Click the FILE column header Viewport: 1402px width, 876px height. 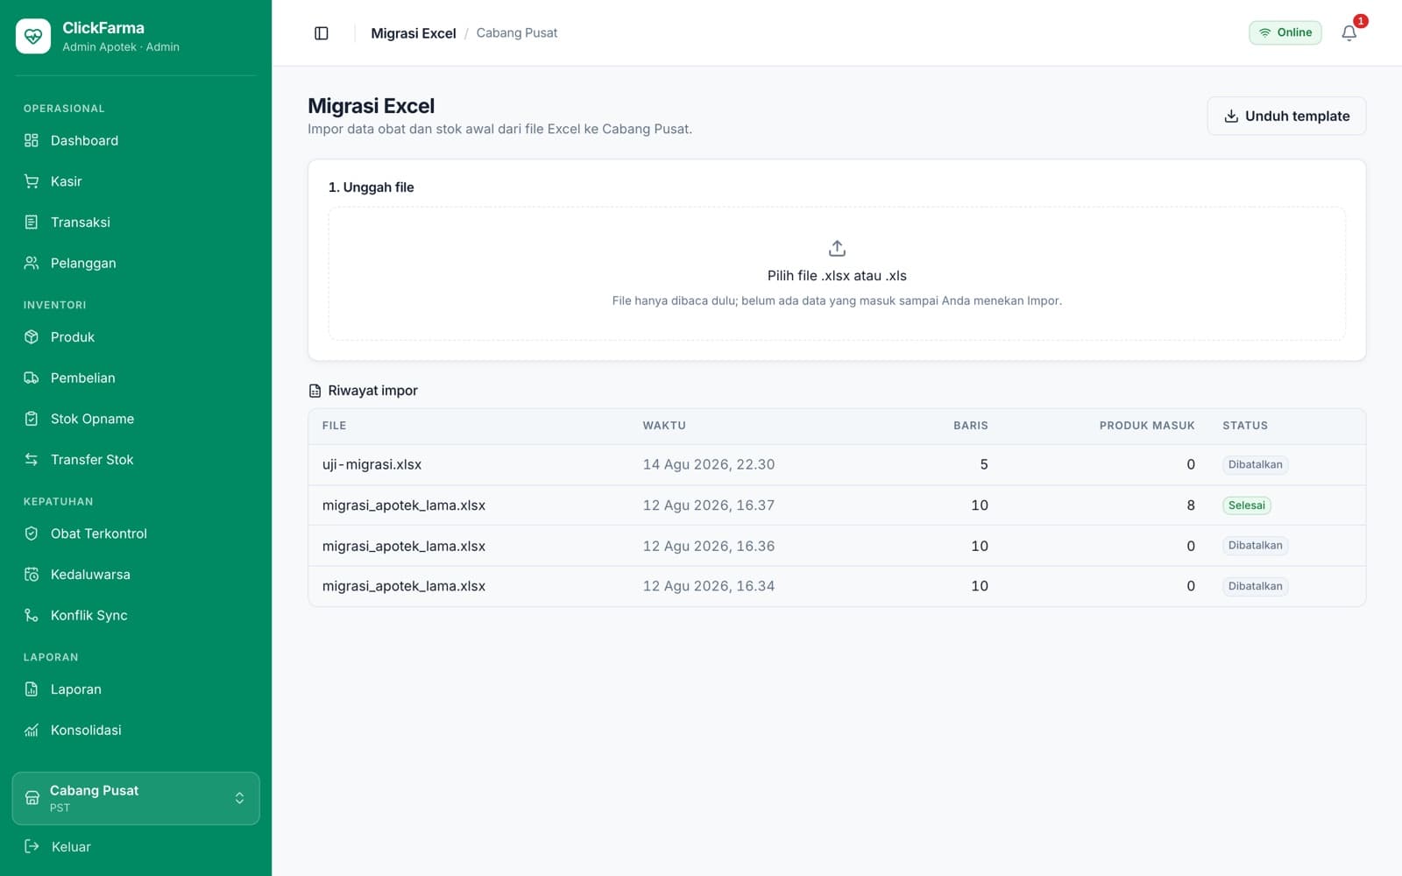click(334, 426)
